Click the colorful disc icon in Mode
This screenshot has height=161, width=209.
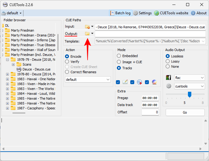click(154, 82)
